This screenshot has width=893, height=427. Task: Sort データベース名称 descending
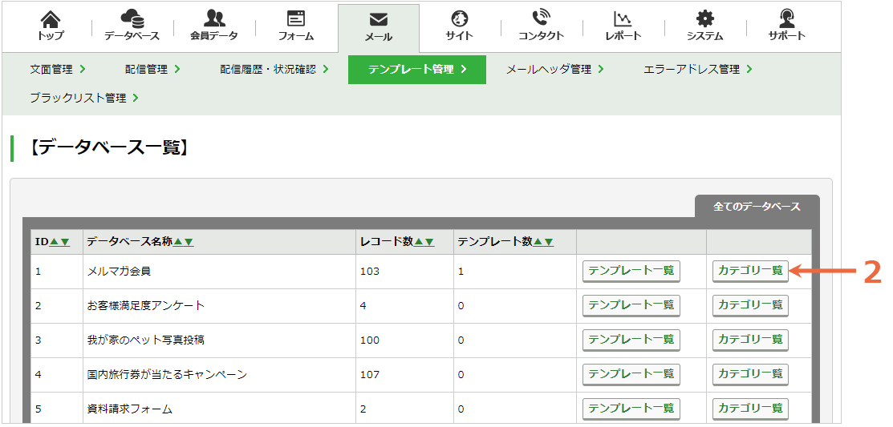[x=189, y=242]
